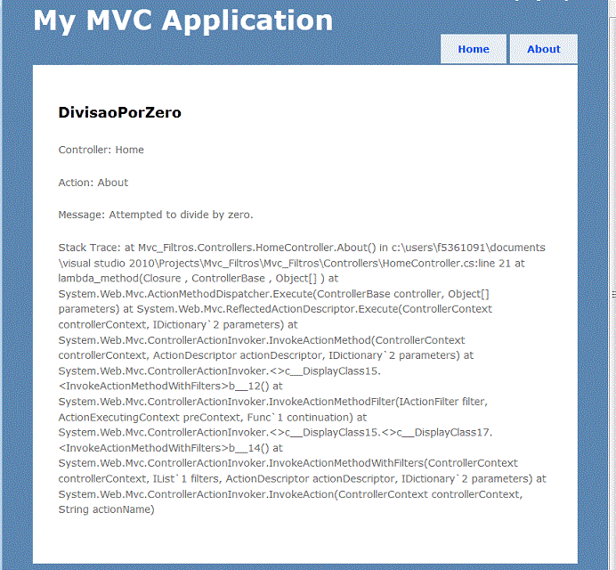This screenshot has width=616, height=570.
Task: Click the 'InvokeActionMethodFilter(IActionFilter filter,' line
Action: [273, 402]
